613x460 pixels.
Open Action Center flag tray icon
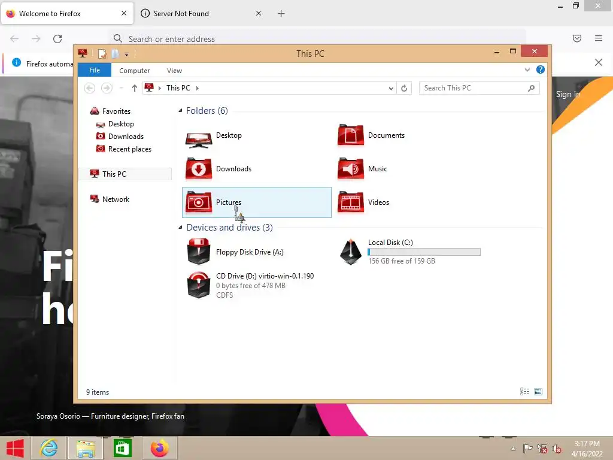[x=528, y=448]
